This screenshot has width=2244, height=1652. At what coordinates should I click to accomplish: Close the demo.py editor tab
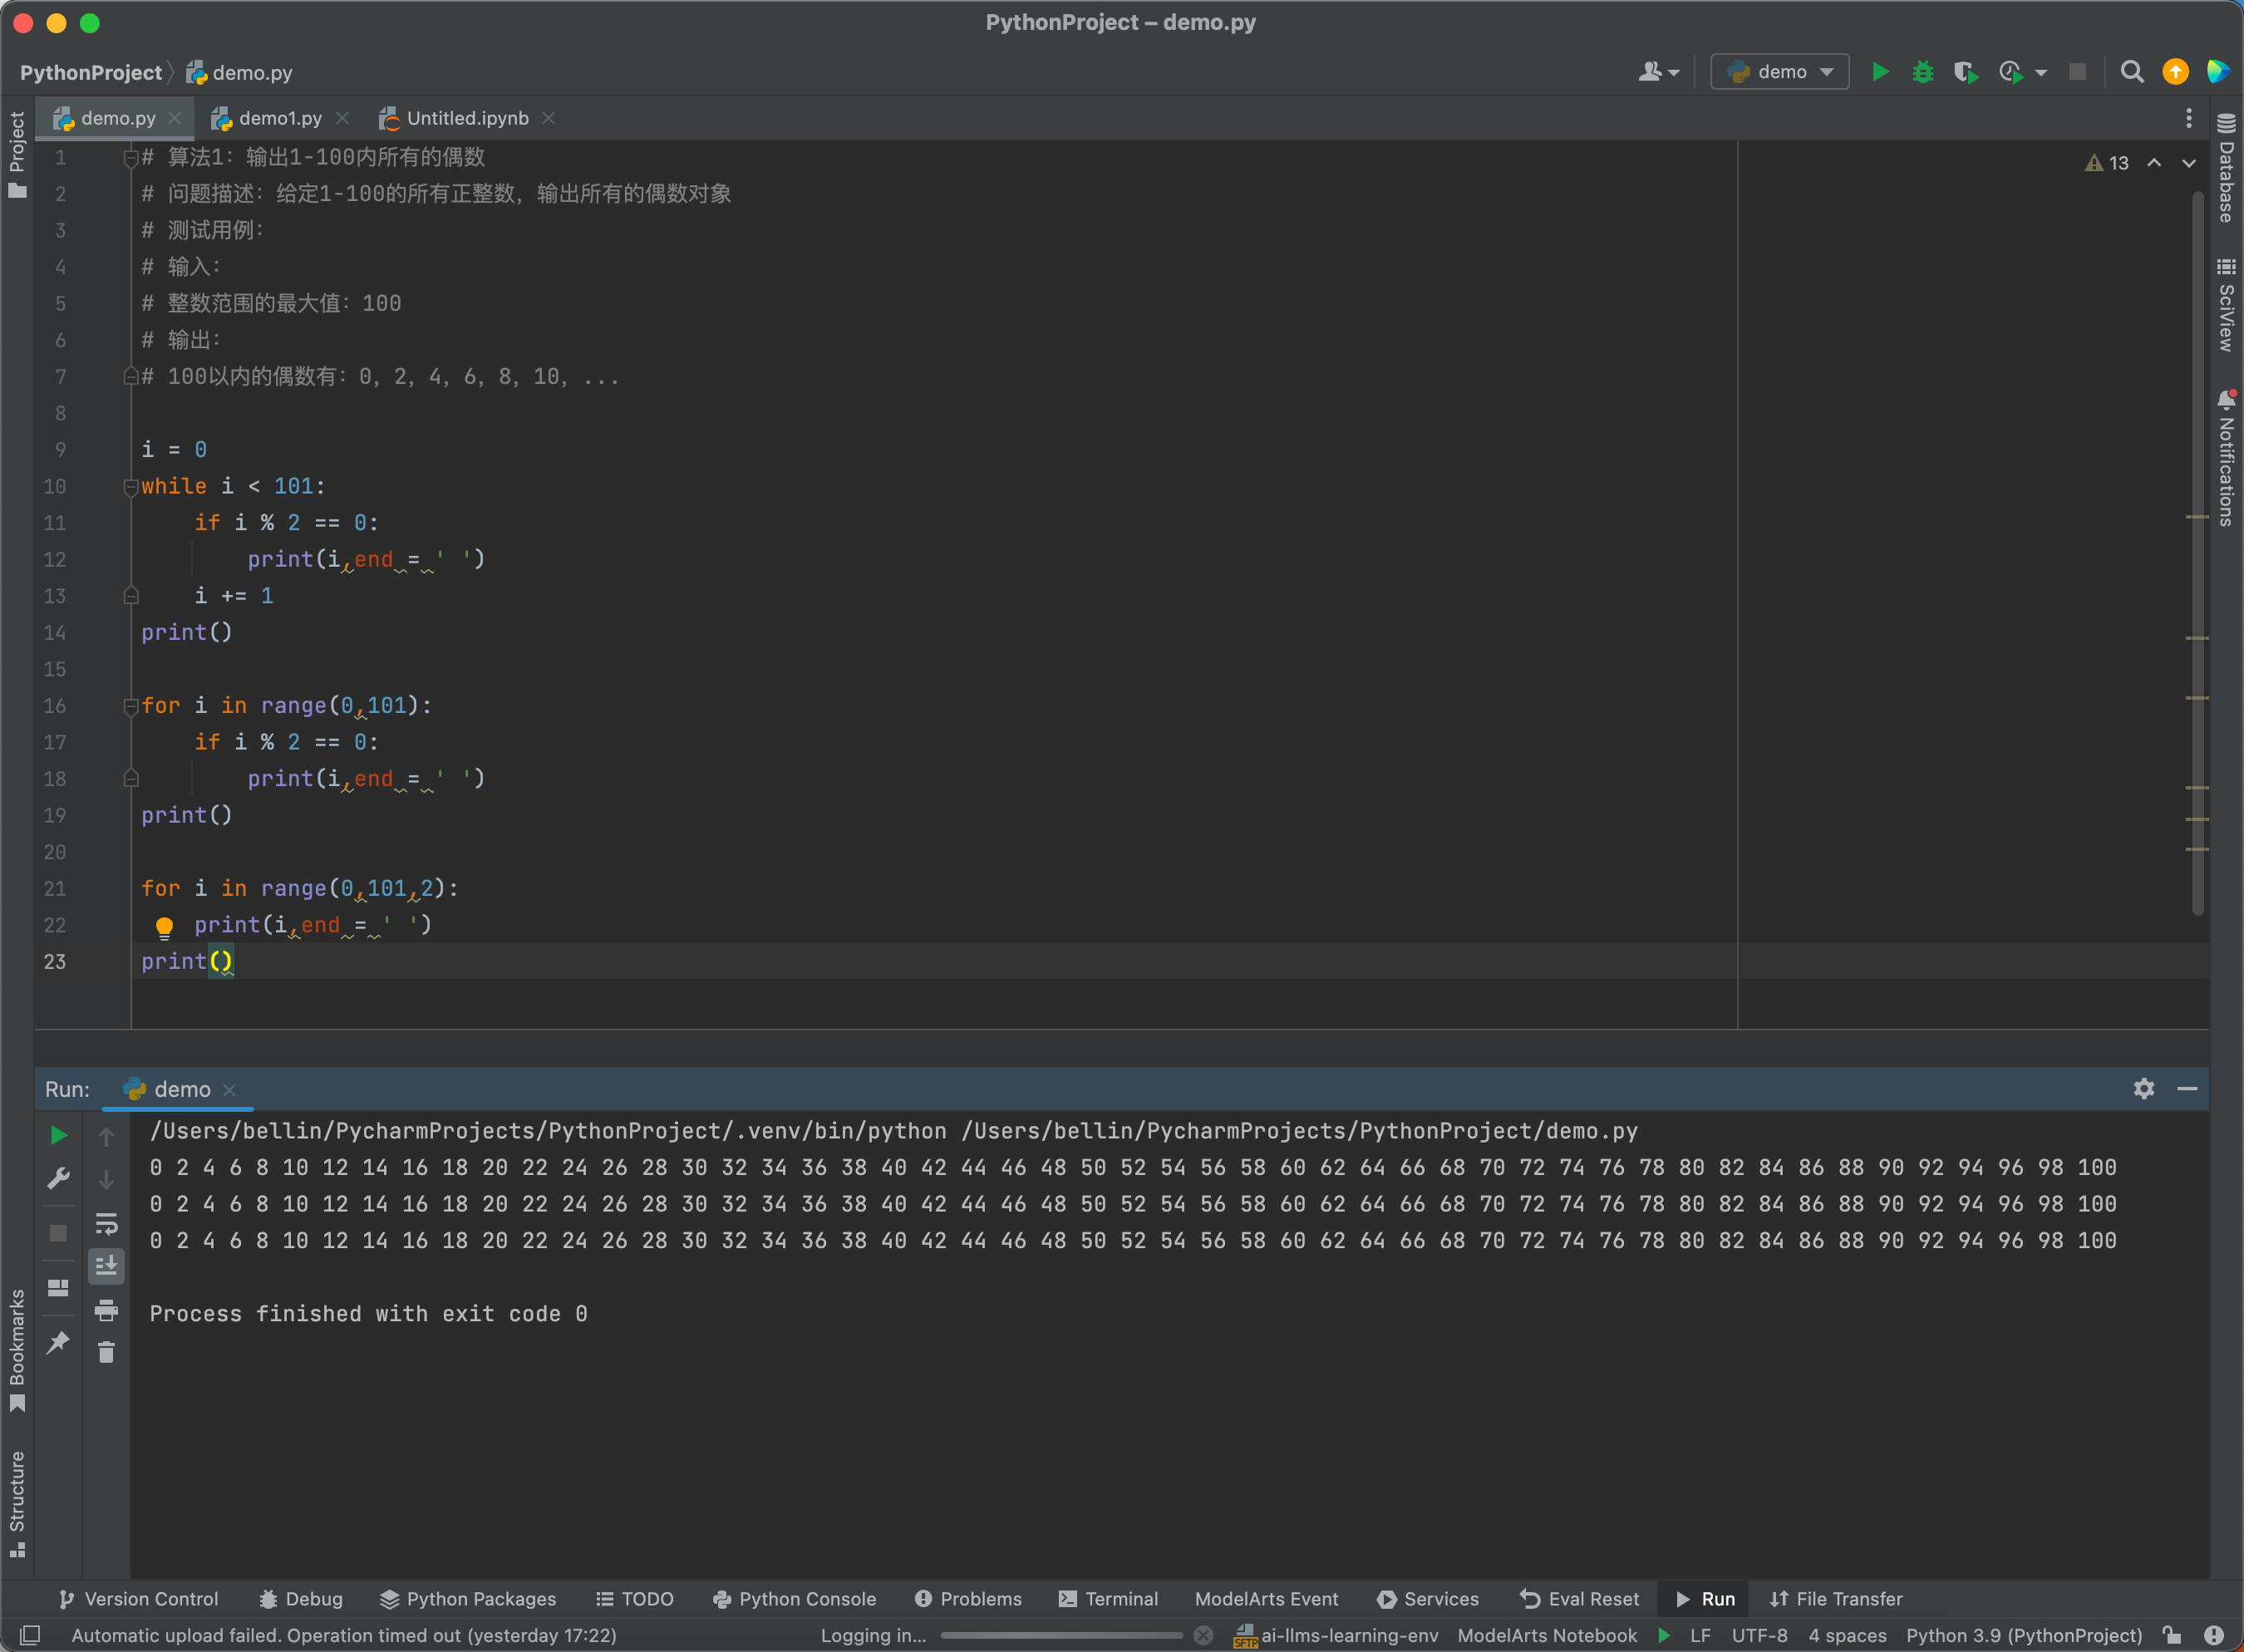coord(175,118)
